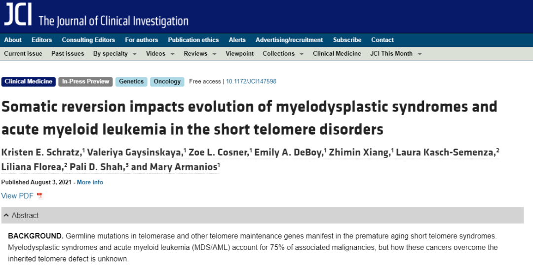Select the Genetics tag
Viewport: 533px width, 270px height.
click(131, 81)
